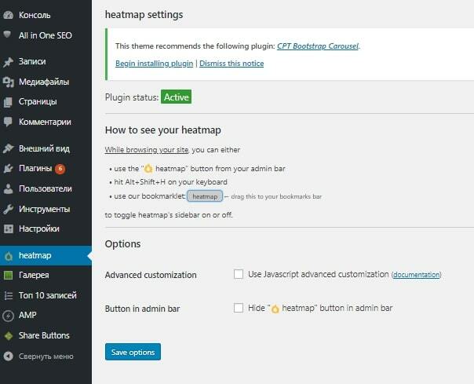Image resolution: width=474 pixels, height=384 pixels.
Task: Click the All in One SEO shield icon
Action: click(7, 35)
